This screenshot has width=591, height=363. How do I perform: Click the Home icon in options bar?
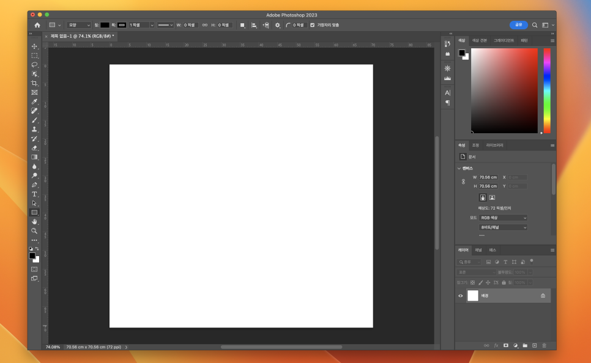coord(37,25)
